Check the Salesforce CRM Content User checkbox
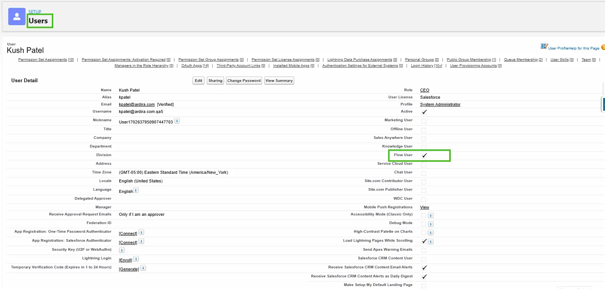 click(x=424, y=259)
